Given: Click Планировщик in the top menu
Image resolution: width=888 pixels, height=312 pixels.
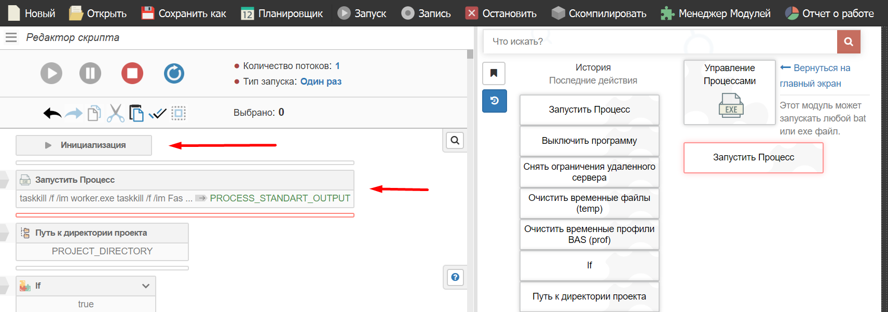Looking at the screenshot, I should point(282,13).
